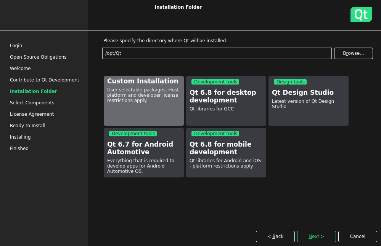
Task: Choose Qt 6.8 for desktop development
Action: (x=226, y=101)
